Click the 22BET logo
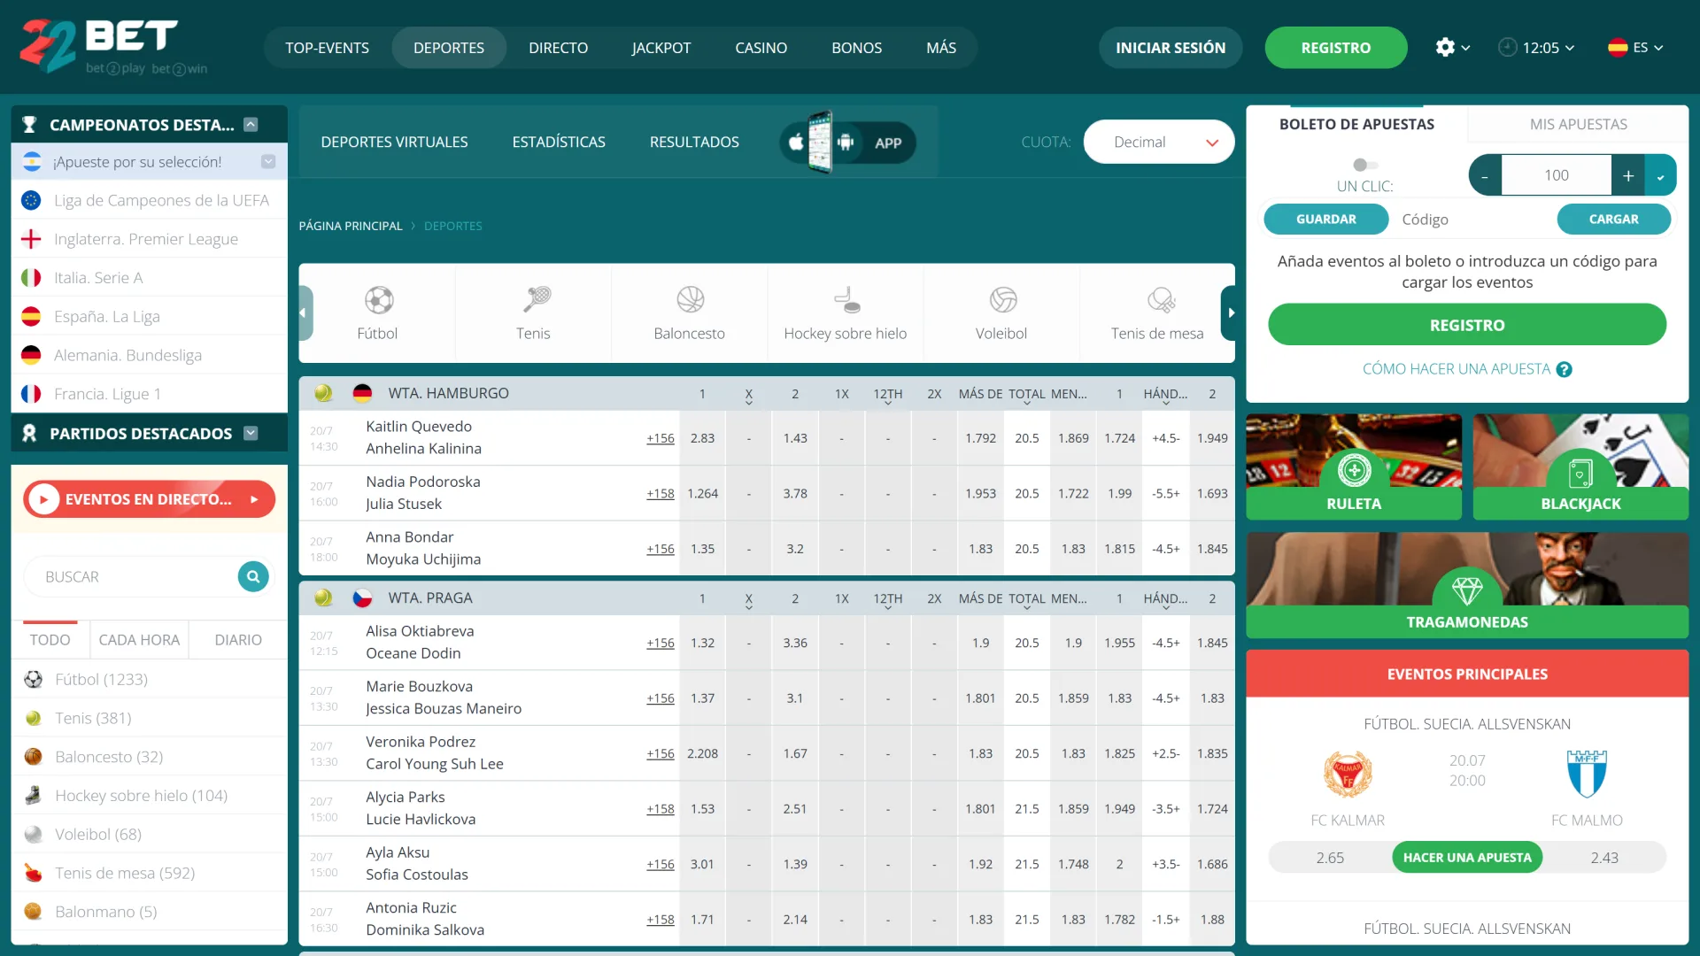This screenshot has width=1700, height=956. tap(113, 46)
